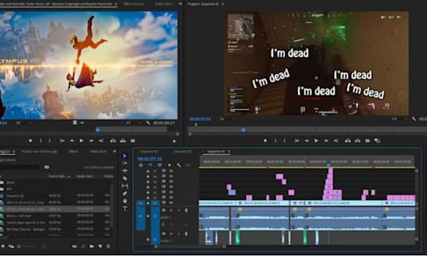
Task: Select the Slip tool
Action: [125, 186]
